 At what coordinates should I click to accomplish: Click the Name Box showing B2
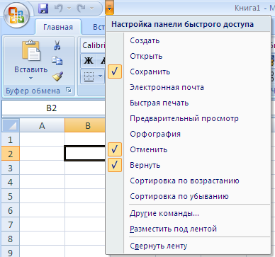(x=53, y=108)
